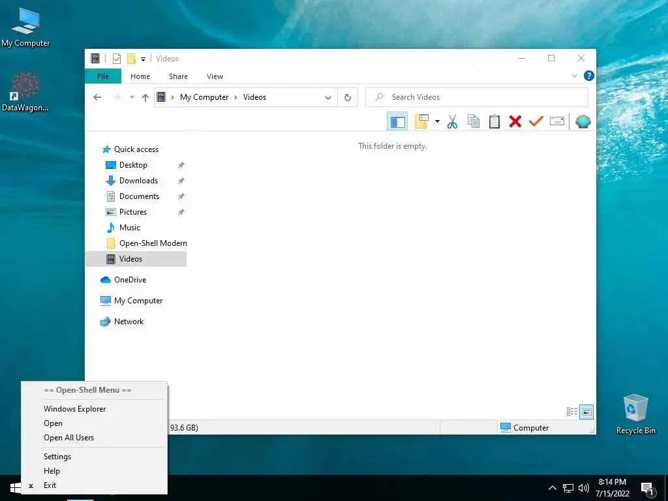Open recent locations dropdown arrow
668x501 pixels.
[x=132, y=97]
